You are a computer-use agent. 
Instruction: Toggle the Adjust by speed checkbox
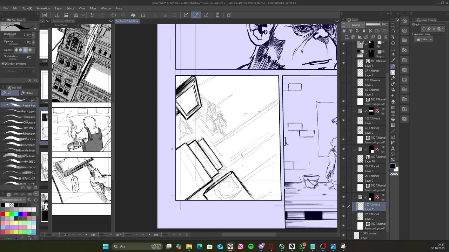(6, 64)
